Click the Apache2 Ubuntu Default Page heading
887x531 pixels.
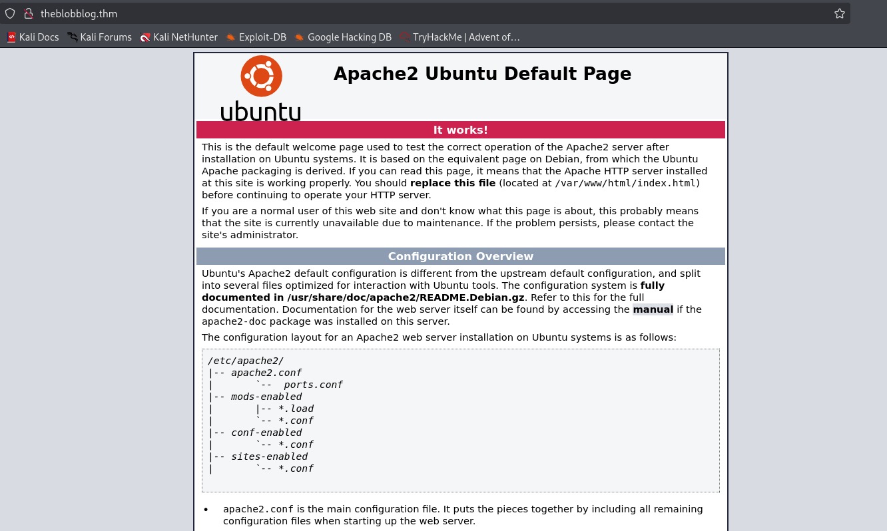tap(482, 73)
